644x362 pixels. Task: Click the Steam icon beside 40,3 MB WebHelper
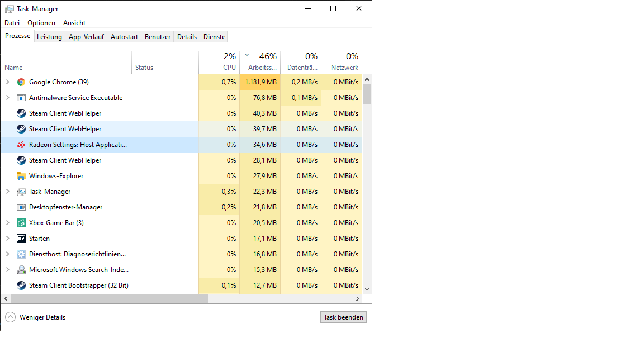(x=21, y=113)
